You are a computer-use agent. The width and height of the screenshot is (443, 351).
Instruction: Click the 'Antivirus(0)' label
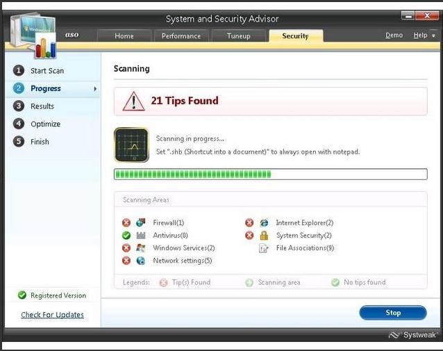point(170,236)
